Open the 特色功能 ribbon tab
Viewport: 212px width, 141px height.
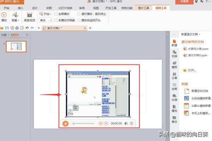[127, 8]
